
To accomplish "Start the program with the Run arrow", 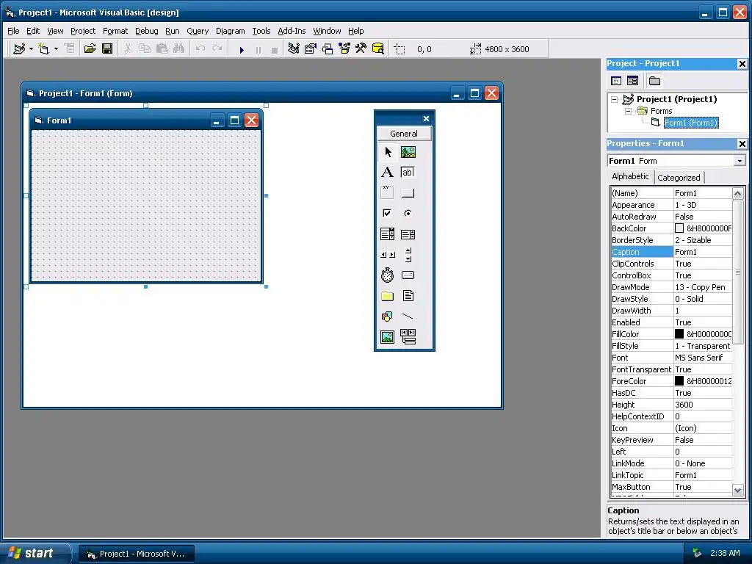I will (x=241, y=49).
